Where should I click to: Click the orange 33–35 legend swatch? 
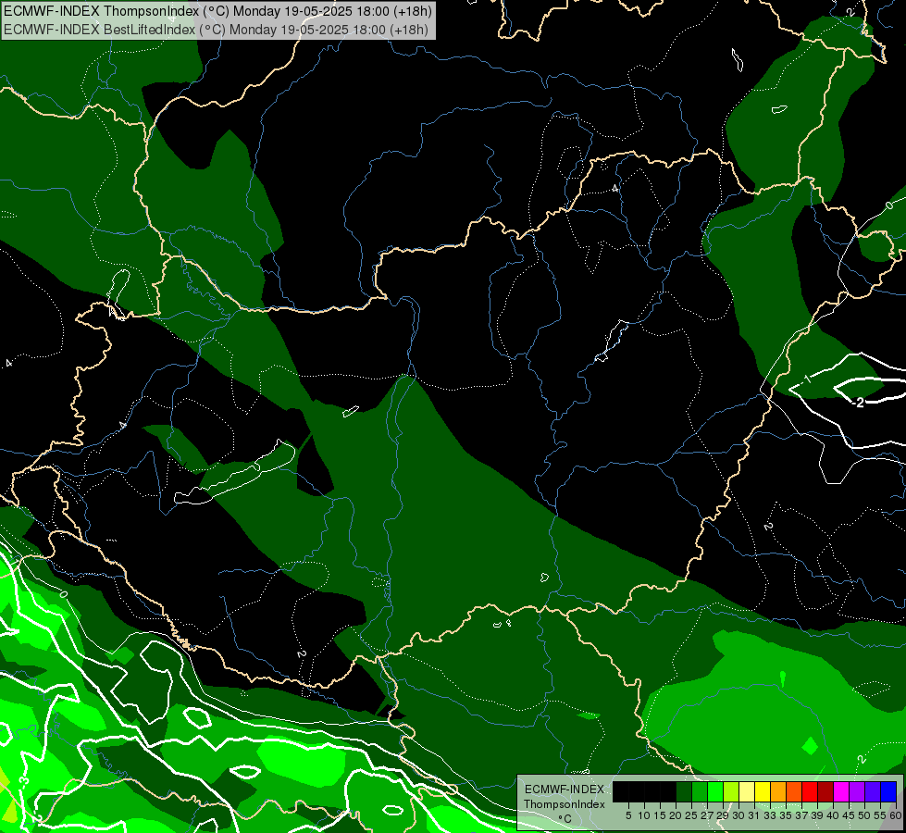tap(778, 792)
